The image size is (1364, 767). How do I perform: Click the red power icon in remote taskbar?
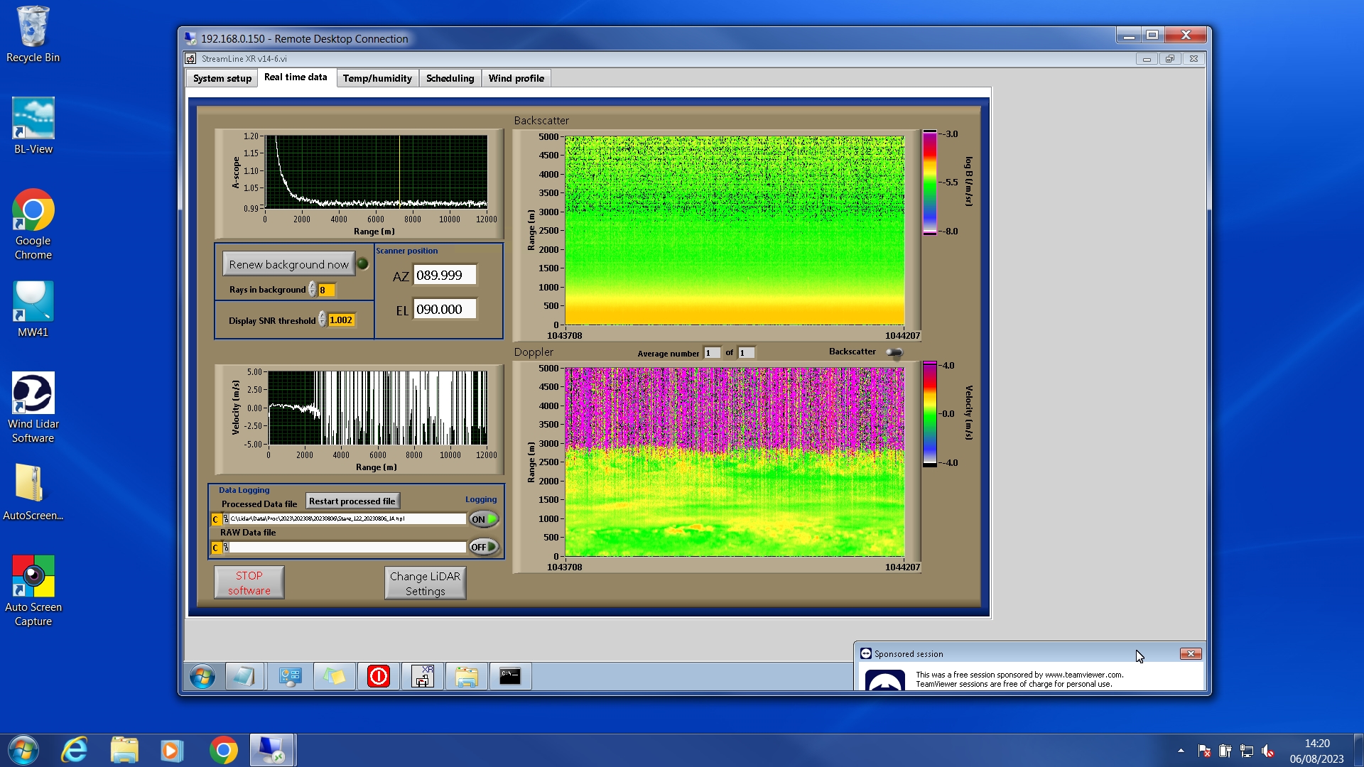378,676
